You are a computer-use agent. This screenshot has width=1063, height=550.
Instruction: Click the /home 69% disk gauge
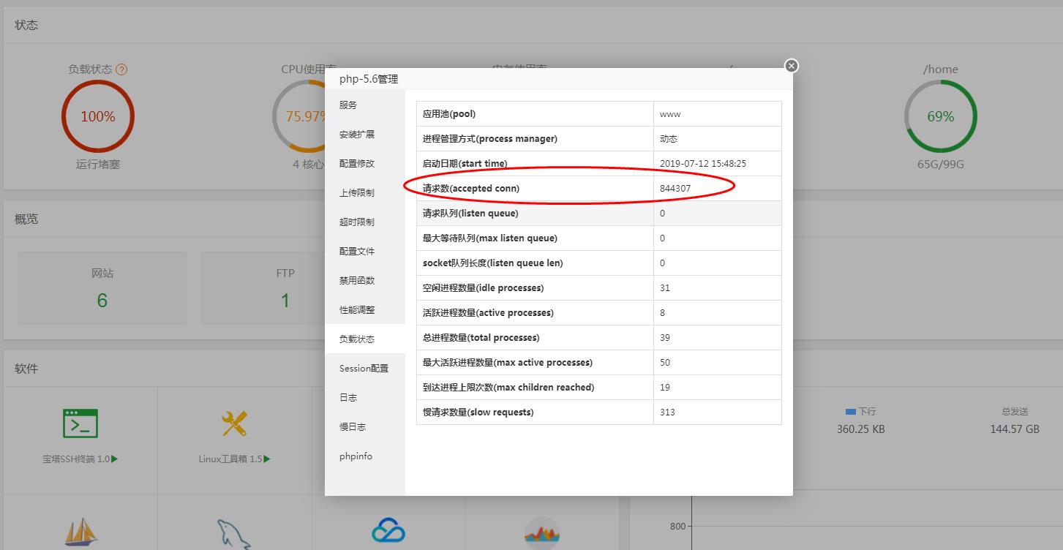coord(941,116)
